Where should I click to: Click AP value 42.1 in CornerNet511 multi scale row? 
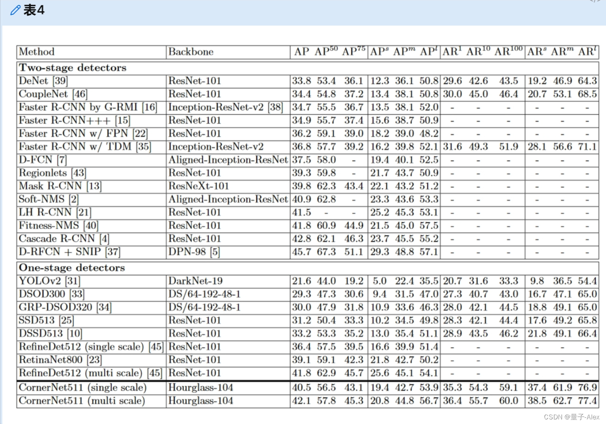pos(301,401)
